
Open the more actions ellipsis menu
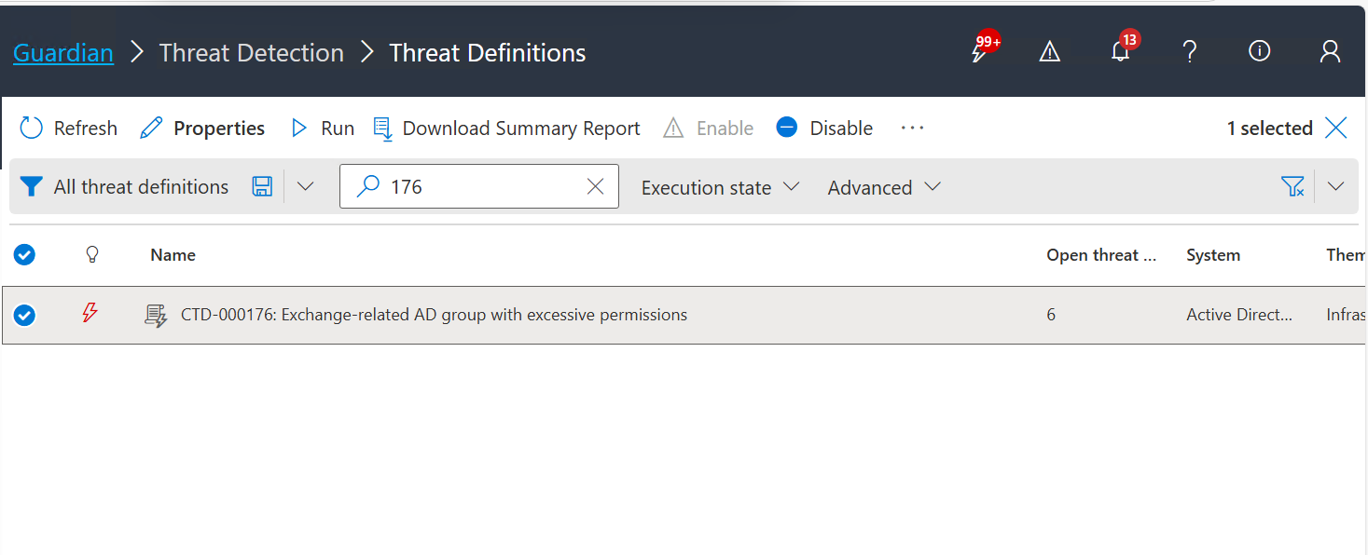pyautogui.click(x=912, y=129)
